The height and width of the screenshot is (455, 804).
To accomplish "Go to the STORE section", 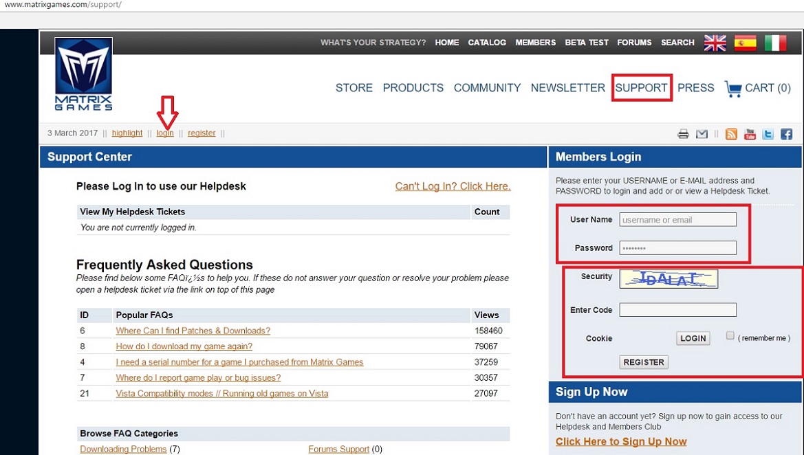I will click(x=354, y=88).
